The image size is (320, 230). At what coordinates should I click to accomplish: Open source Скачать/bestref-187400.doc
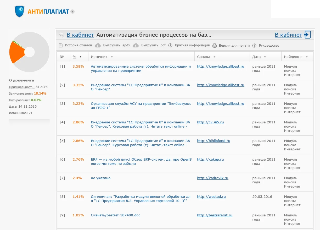(x=116, y=215)
